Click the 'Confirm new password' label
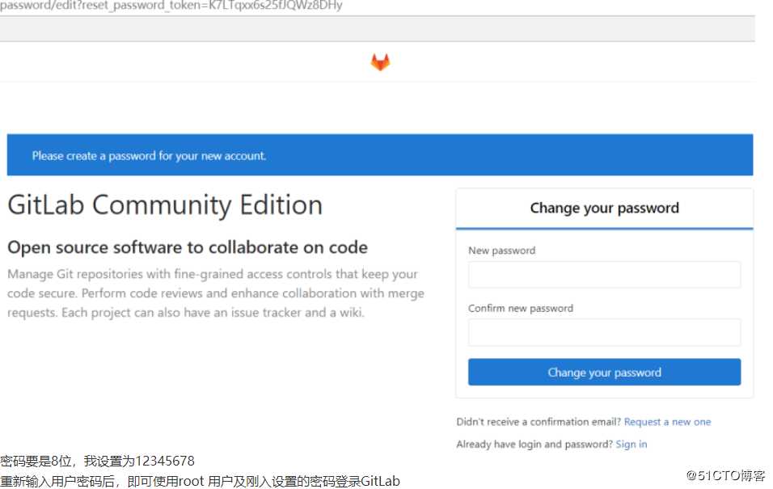This screenshot has width=773, height=489. click(521, 308)
